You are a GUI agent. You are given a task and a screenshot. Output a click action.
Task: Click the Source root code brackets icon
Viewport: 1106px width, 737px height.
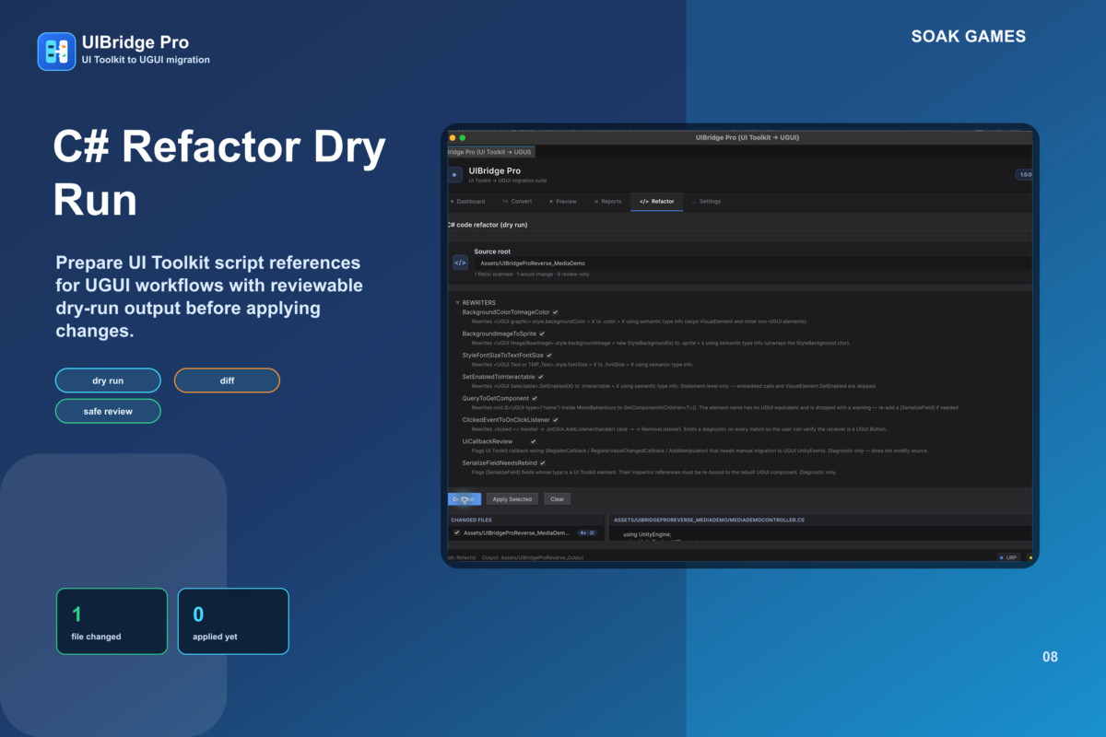[x=460, y=263]
